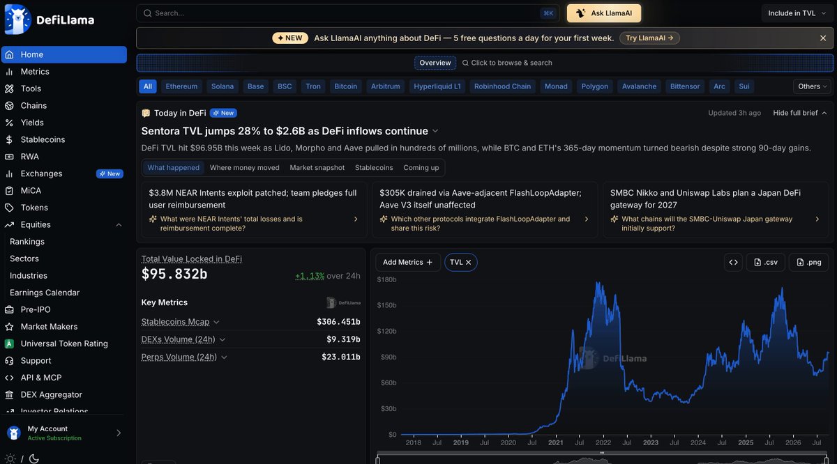Open Earnings Calendar in the sidebar

tap(45, 293)
